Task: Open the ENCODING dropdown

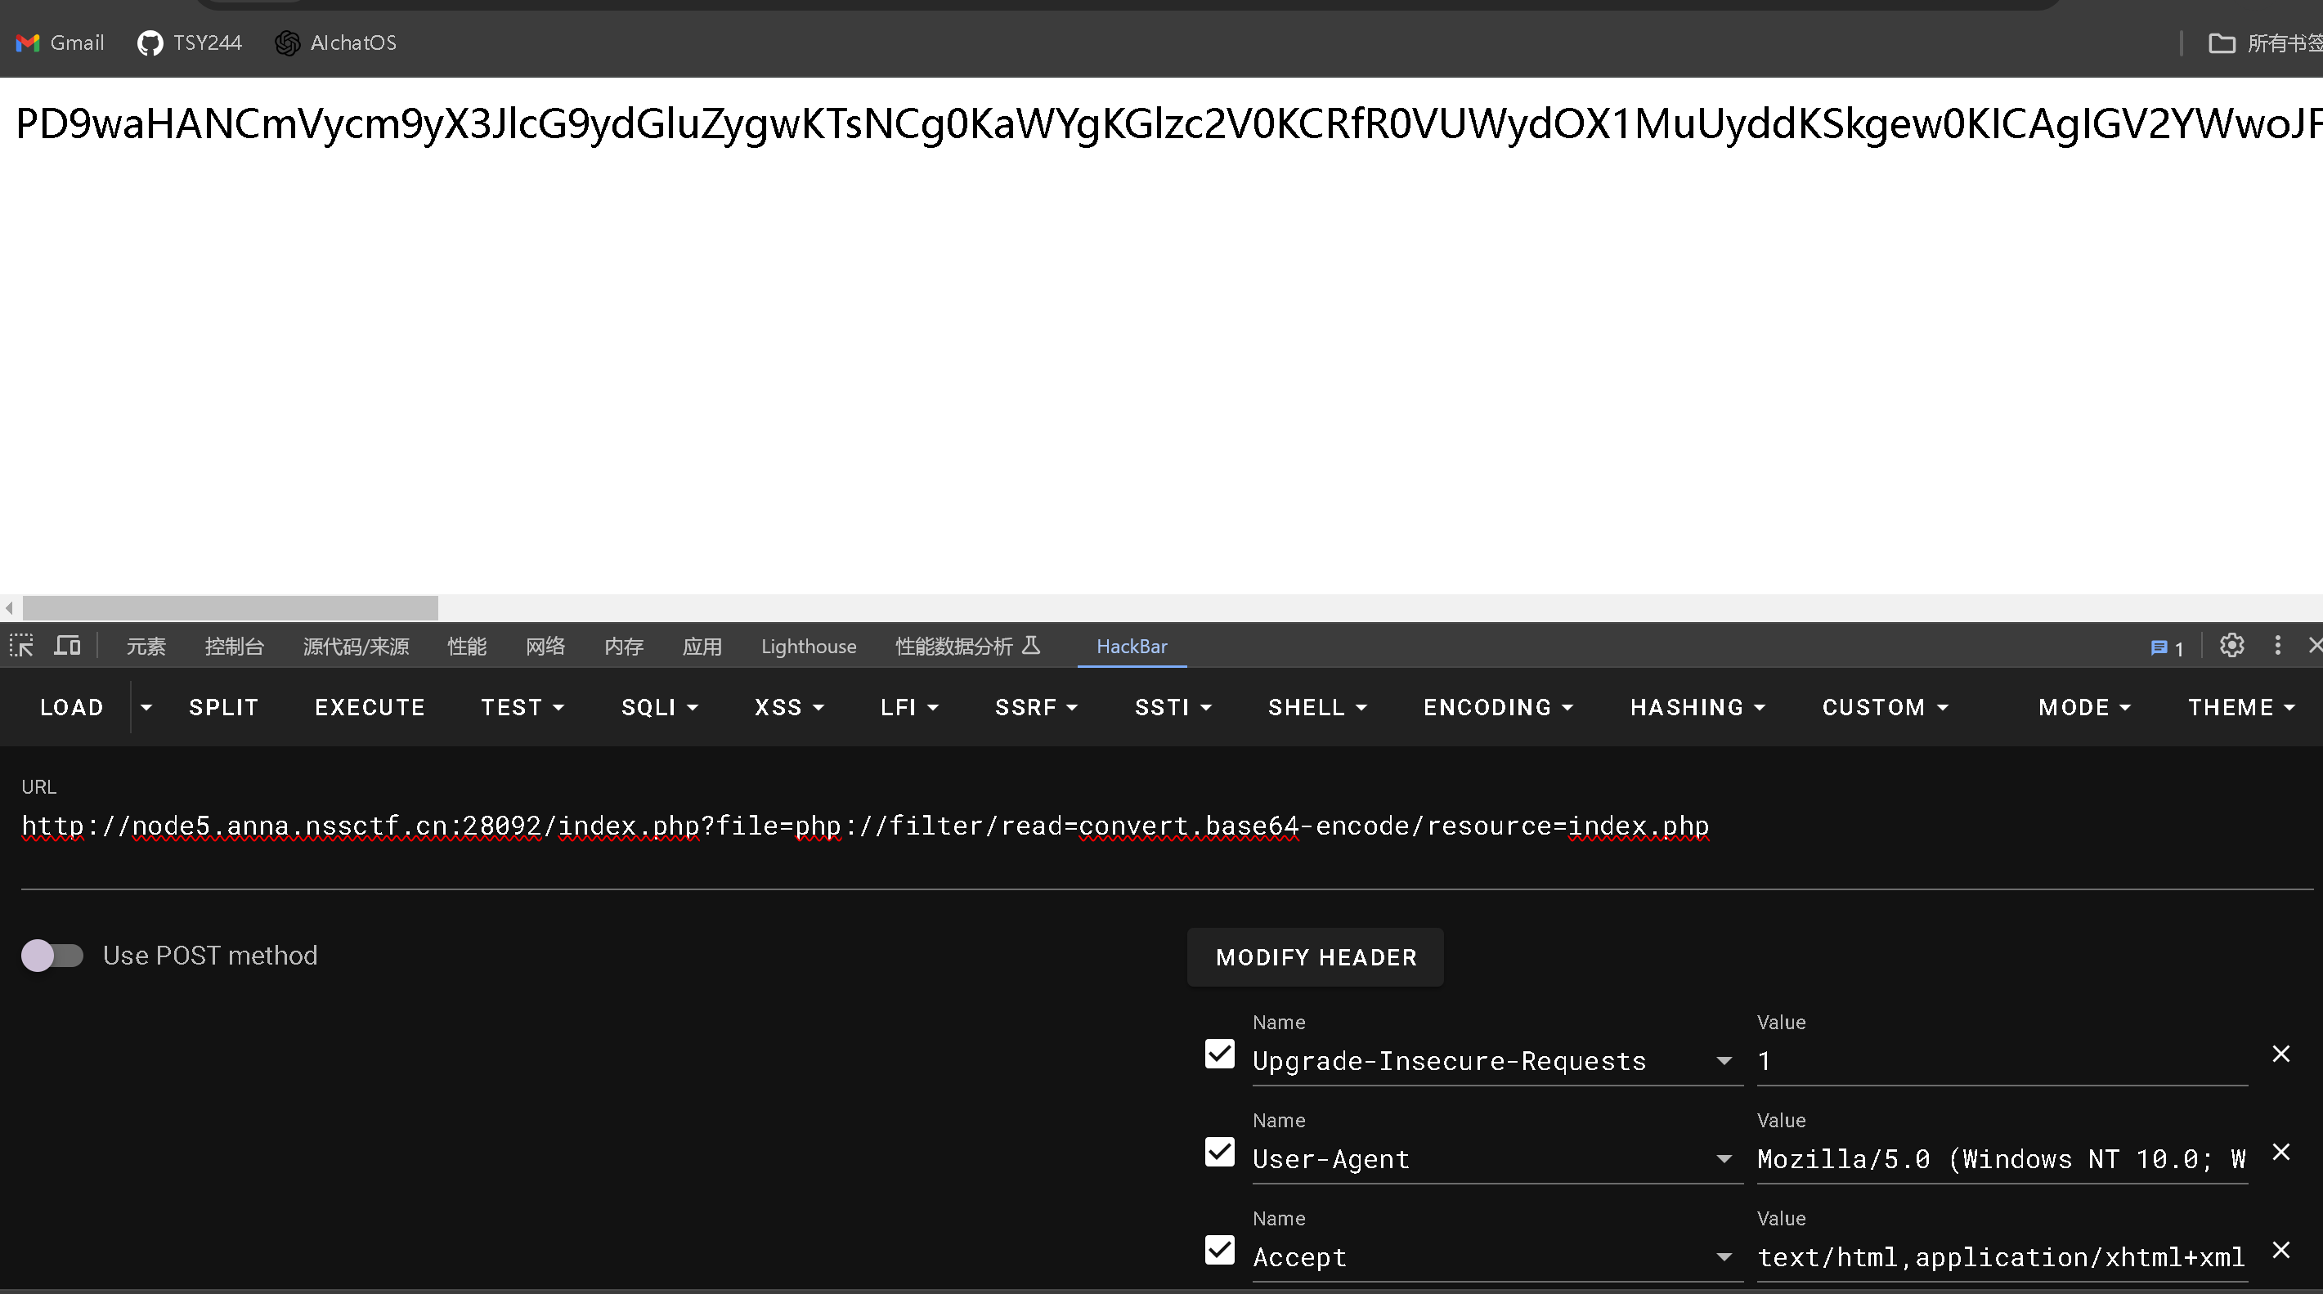Action: [1498, 707]
